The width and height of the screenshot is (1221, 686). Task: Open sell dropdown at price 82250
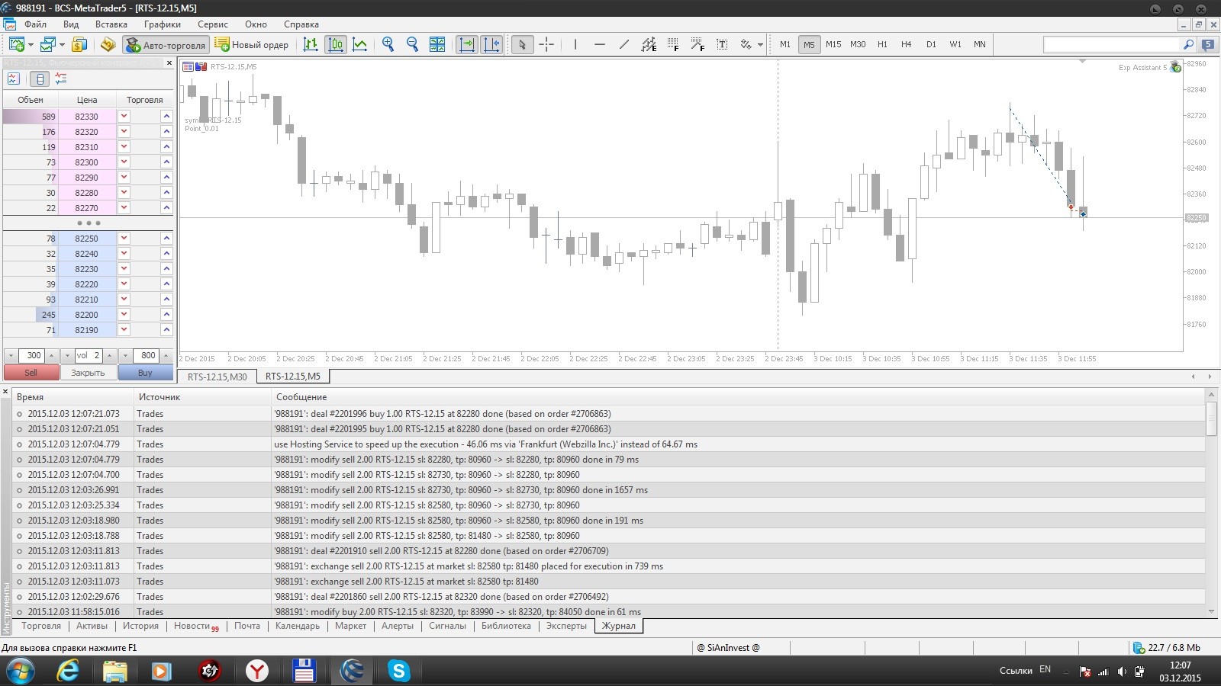[124, 238]
